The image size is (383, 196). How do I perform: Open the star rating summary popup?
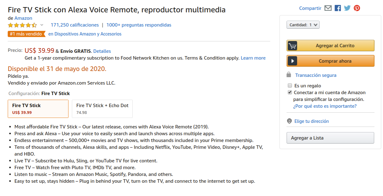(22, 25)
